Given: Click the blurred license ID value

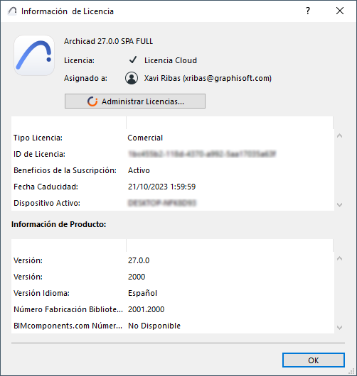Looking at the screenshot, I should (x=202, y=154).
